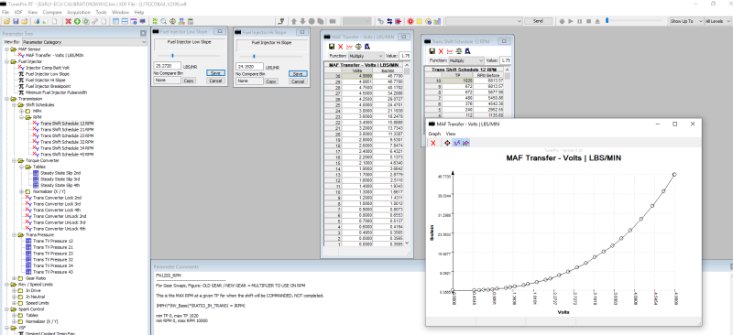Open graph icon in Trans Shift Schedule window

450,51
